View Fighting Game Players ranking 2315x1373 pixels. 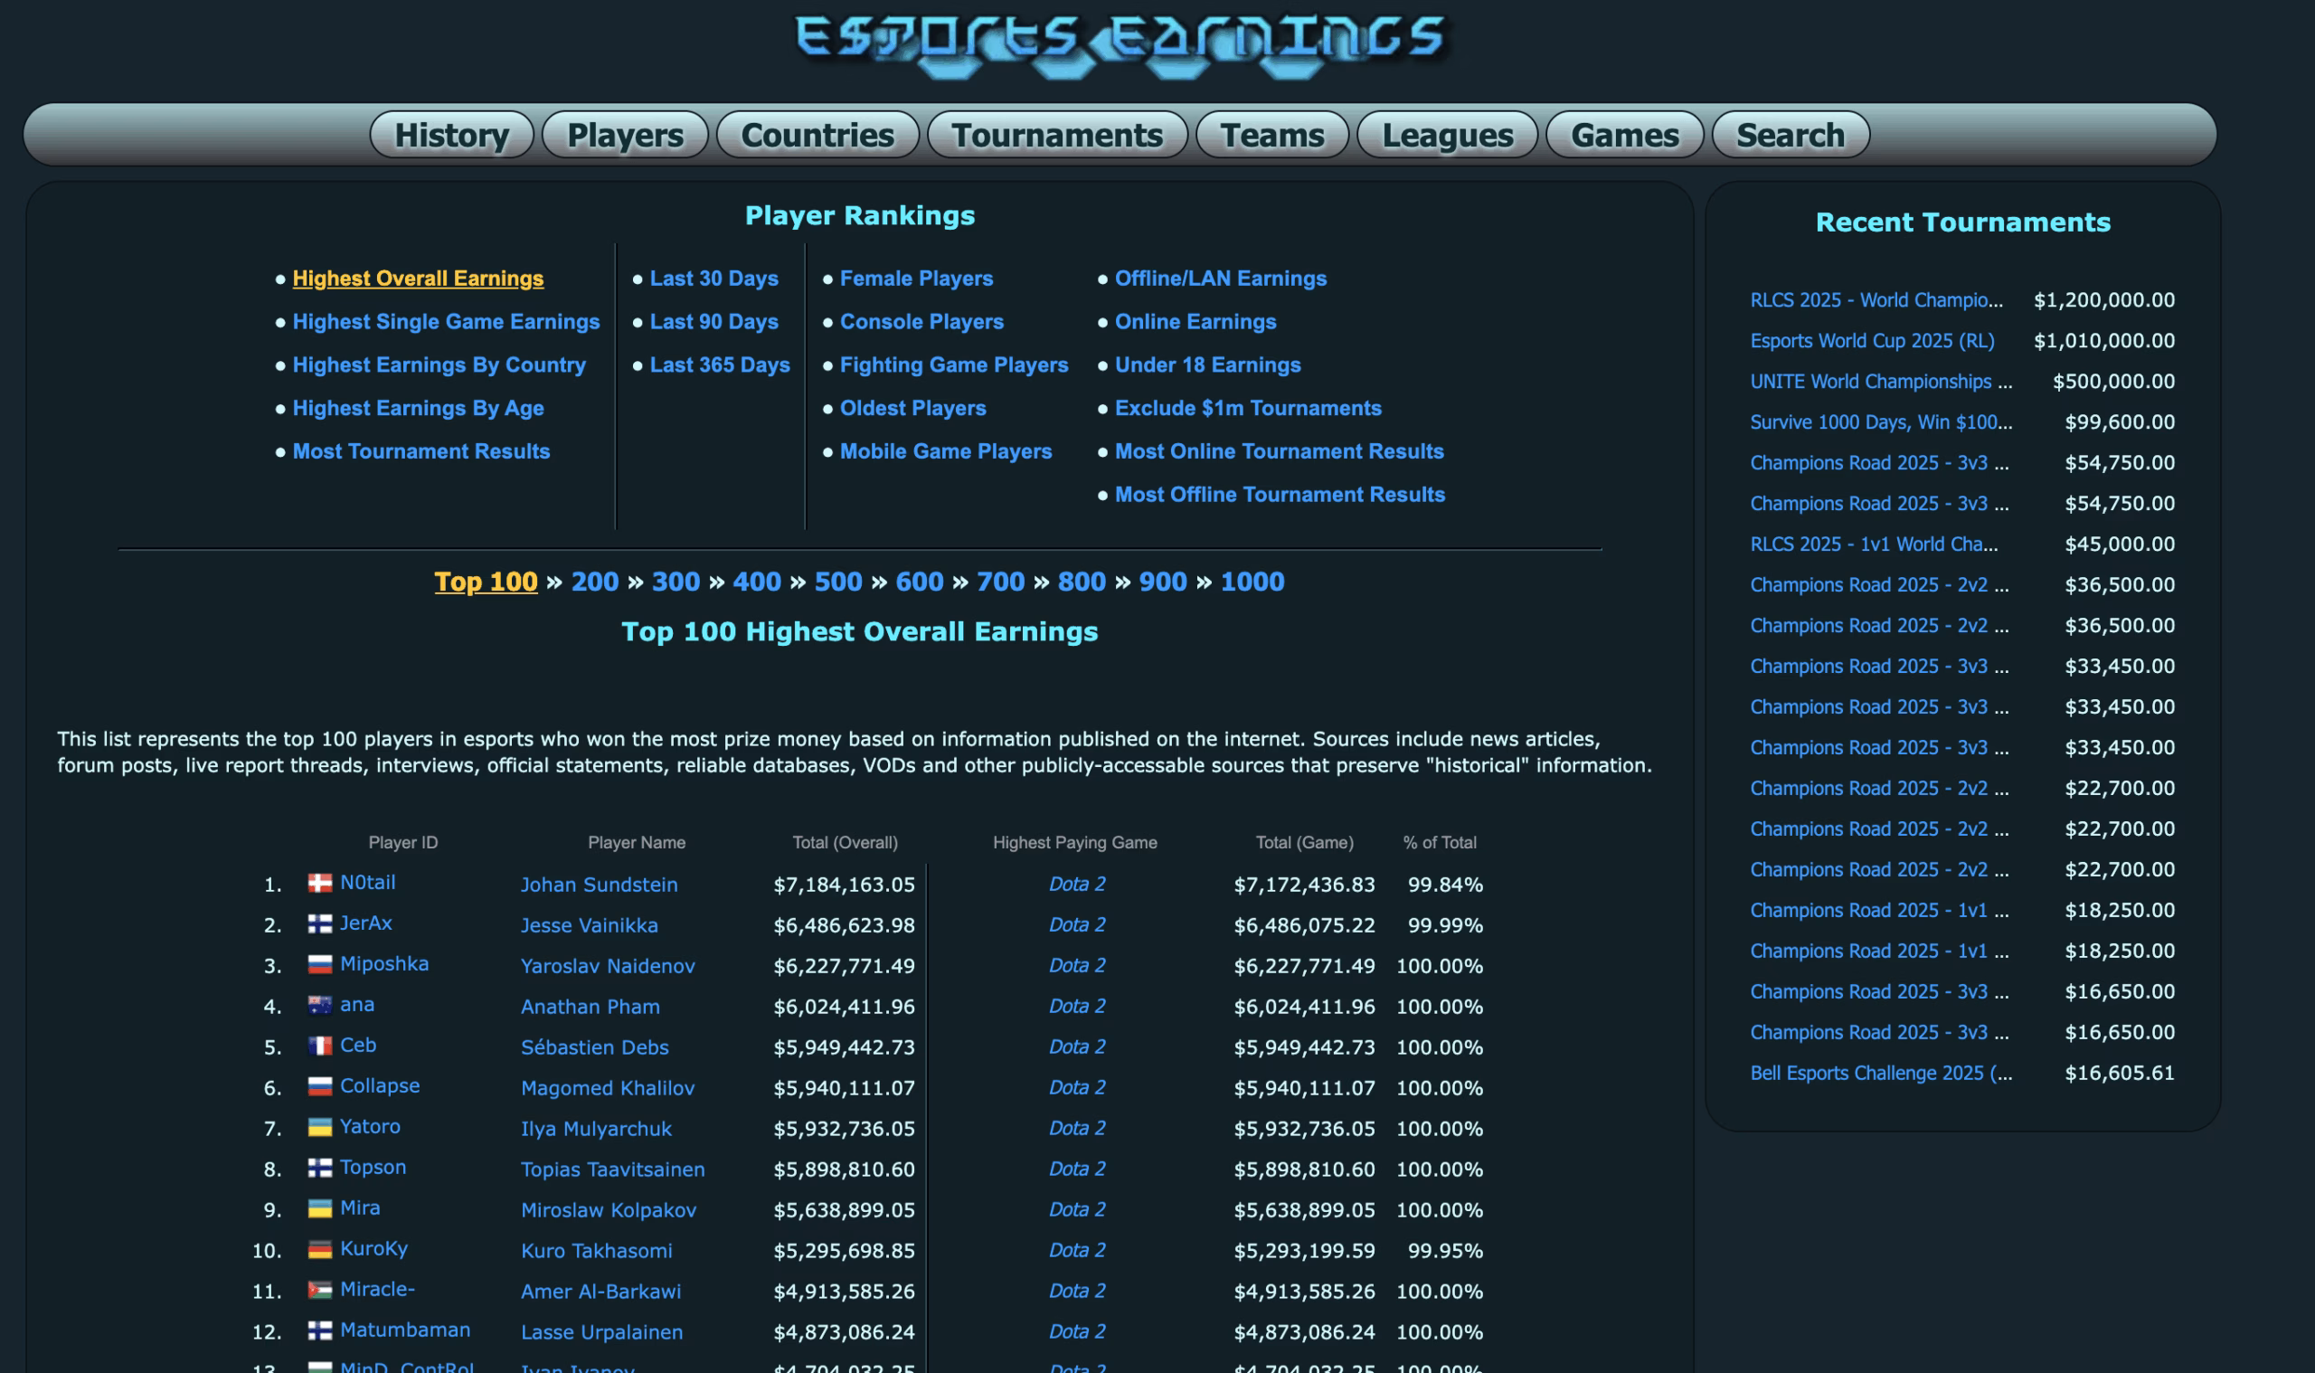(953, 365)
